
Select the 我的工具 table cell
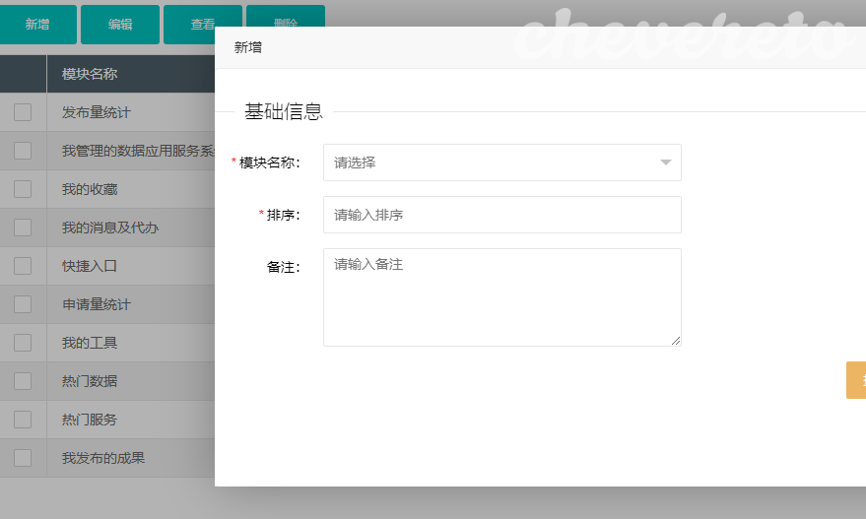pyautogui.click(x=131, y=343)
